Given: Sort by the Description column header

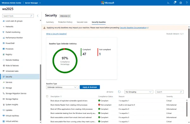Looking at the screenshot, I should point(56,96).
